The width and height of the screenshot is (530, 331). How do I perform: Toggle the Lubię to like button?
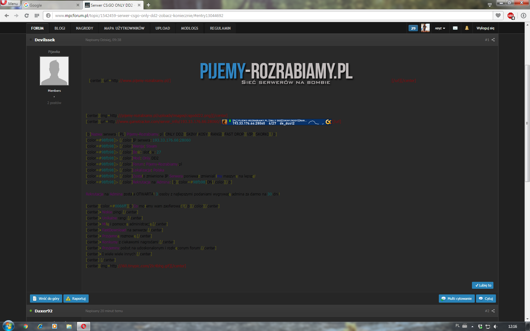[x=483, y=285]
